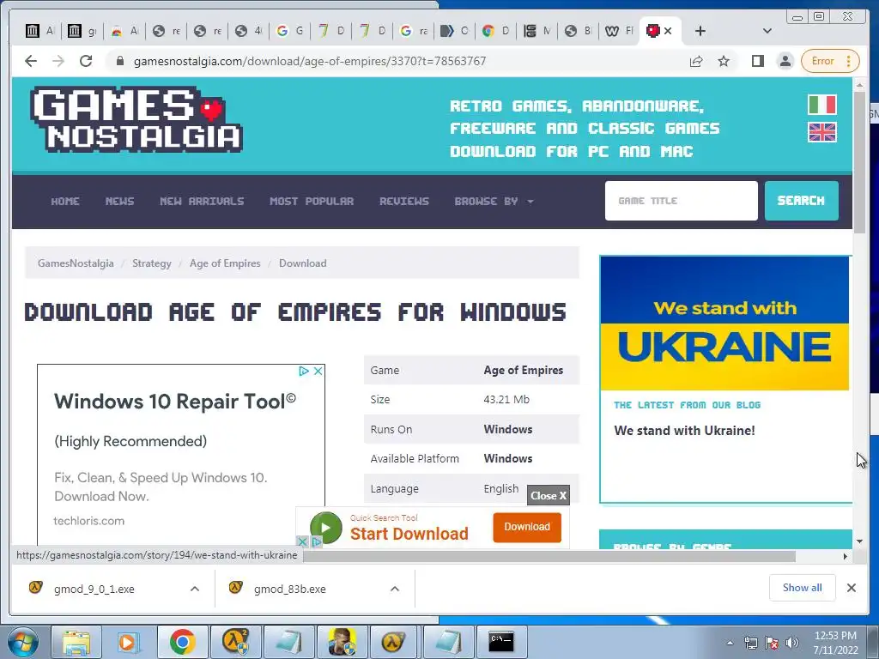Click the scroll-down arrow button
The width and height of the screenshot is (879, 659).
point(860,541)
